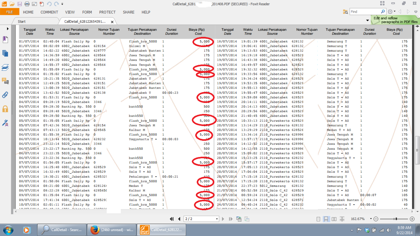
Task: Click the magnifier icon in Find box
Action: [x=383, y=12]
